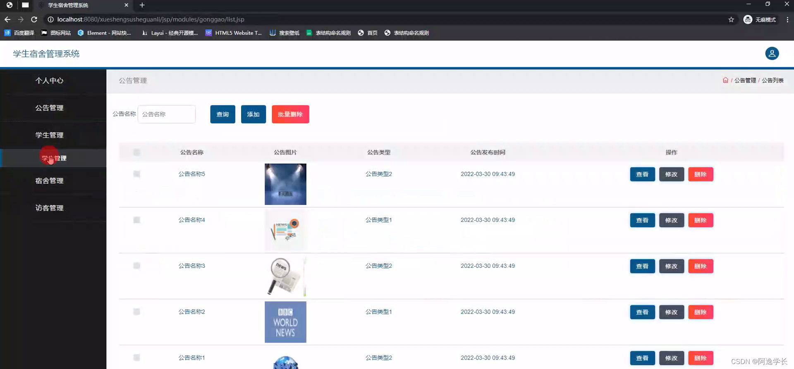This screenshot has height=369, width=794.
Task: Click the 添加 button
Action: 254,114
